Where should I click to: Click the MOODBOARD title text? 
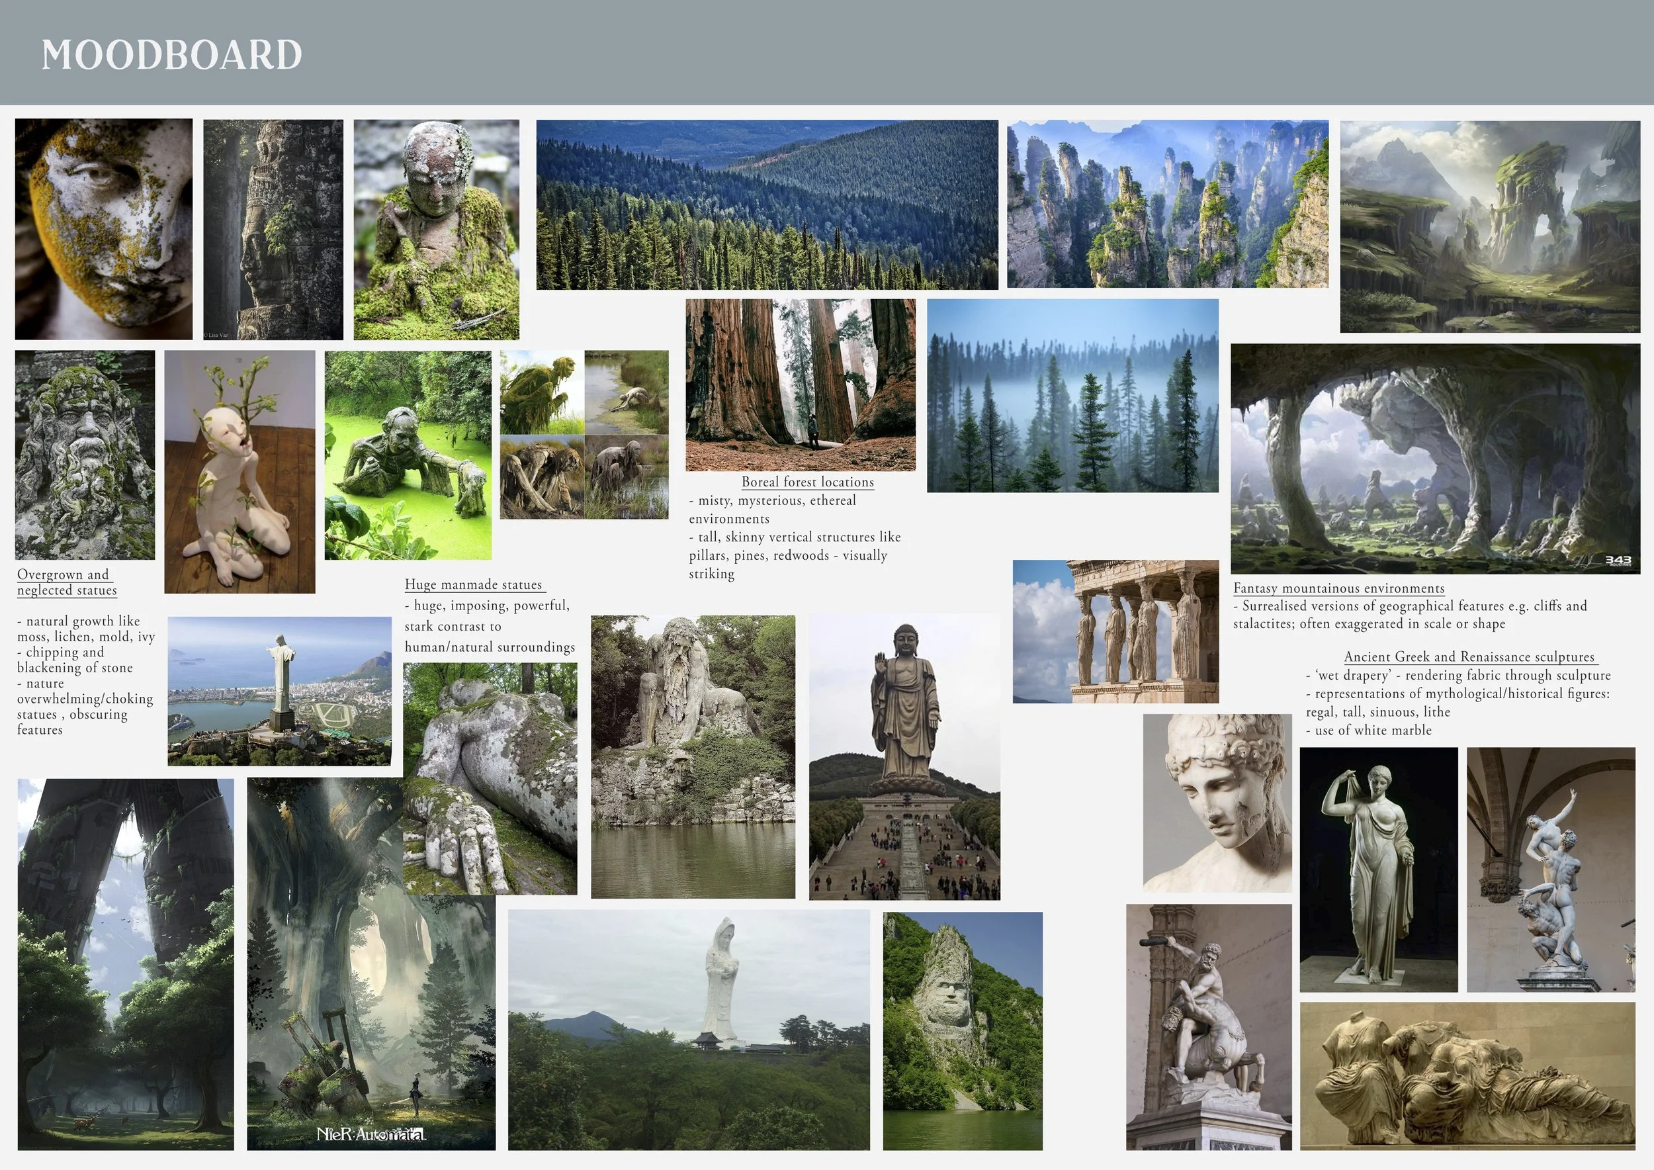[x=171, y=56]
